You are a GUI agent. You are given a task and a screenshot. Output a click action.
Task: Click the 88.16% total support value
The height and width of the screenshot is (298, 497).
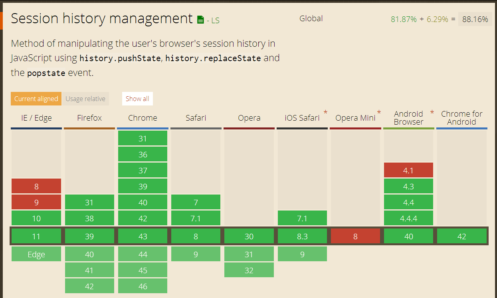point(475,19)
